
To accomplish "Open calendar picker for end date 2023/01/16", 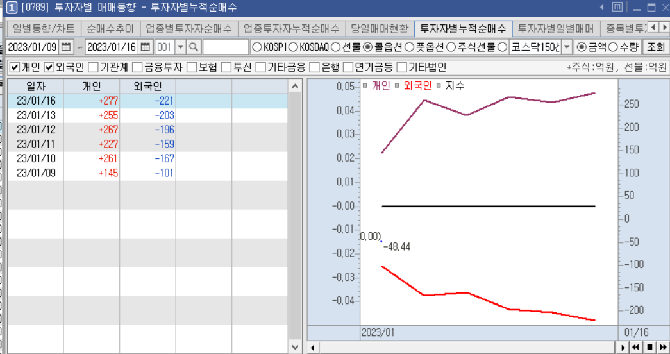I will [146, 47].
